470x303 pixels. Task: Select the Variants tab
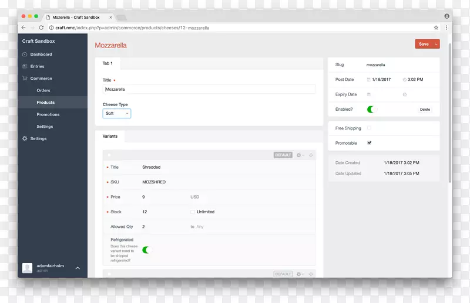(x=110, y=136)
